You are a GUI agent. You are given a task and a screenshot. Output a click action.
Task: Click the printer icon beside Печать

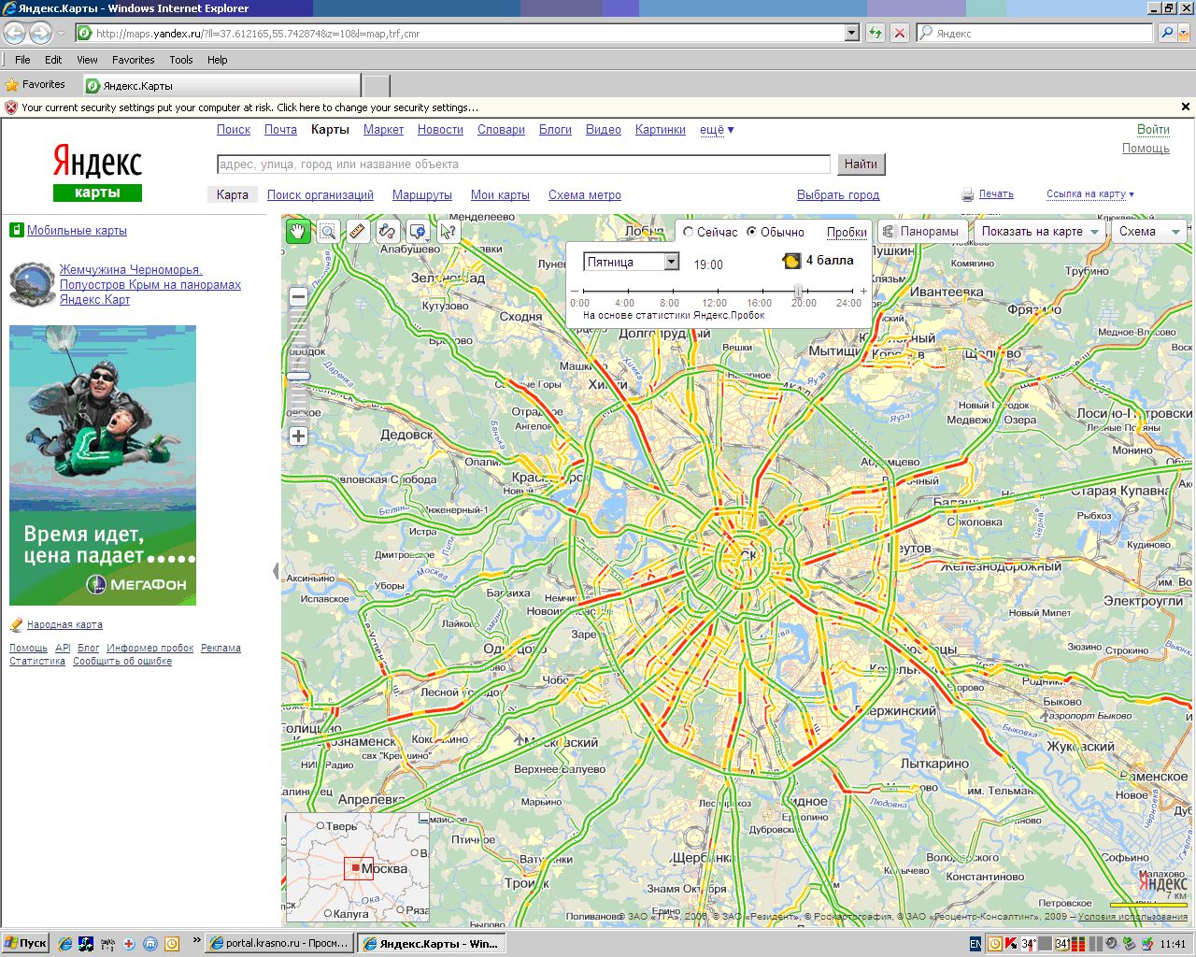pyautogui.click(x=968, y=194)
